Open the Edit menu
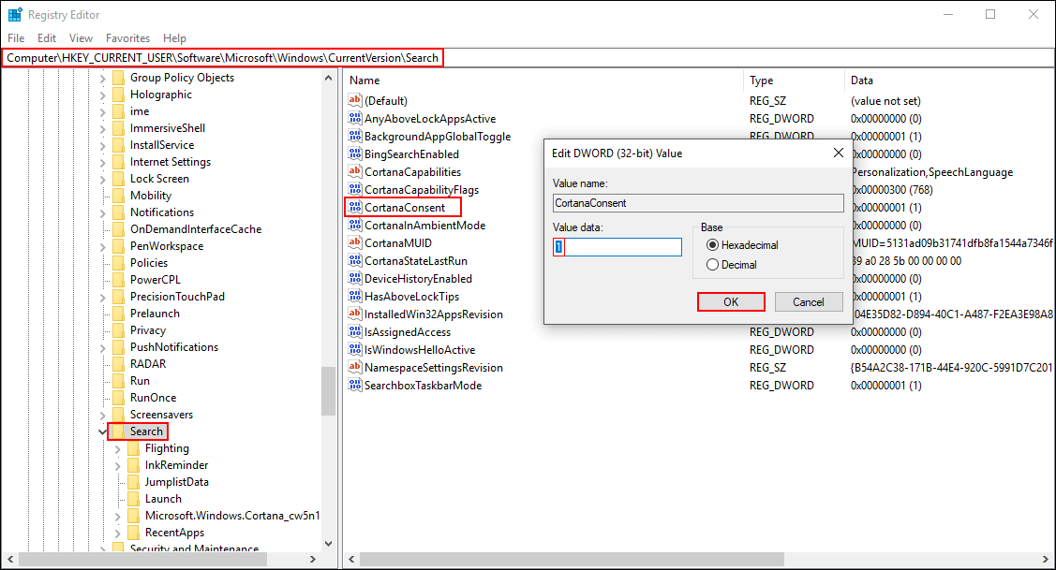 [x=47, y=38]
